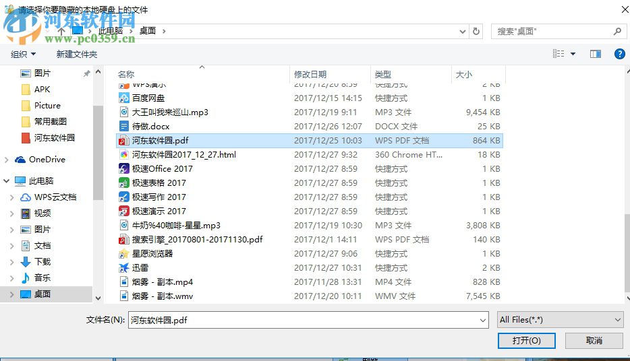Open the 文件名 combo box dropdown arrow

click(x=482, y=320)
